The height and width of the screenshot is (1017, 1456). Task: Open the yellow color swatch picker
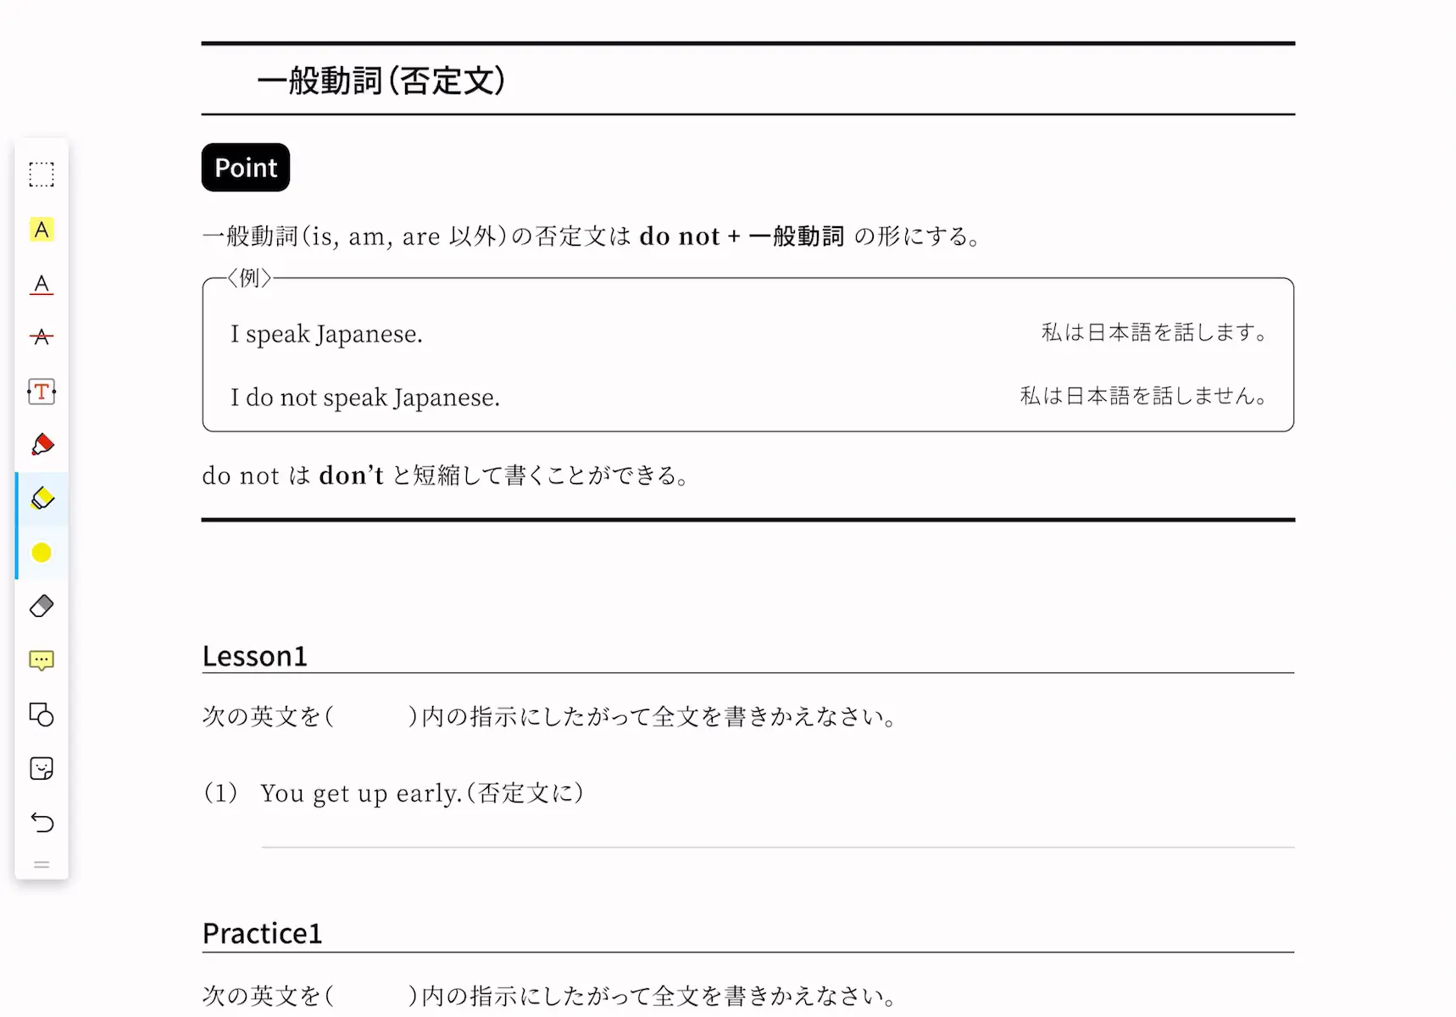click(42, 553)
